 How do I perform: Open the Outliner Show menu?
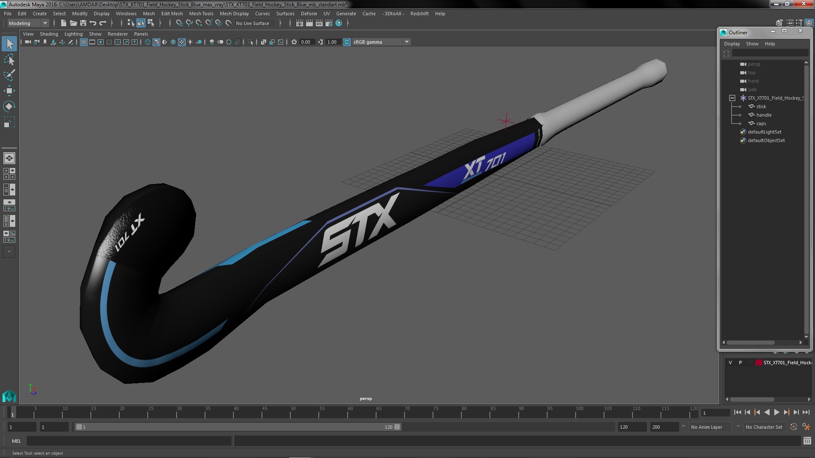tap(752, 44)
